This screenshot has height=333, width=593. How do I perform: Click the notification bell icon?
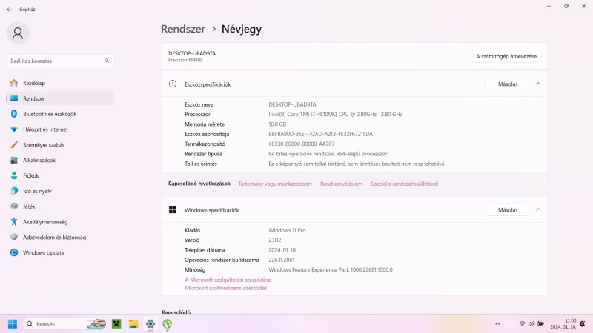583,324
